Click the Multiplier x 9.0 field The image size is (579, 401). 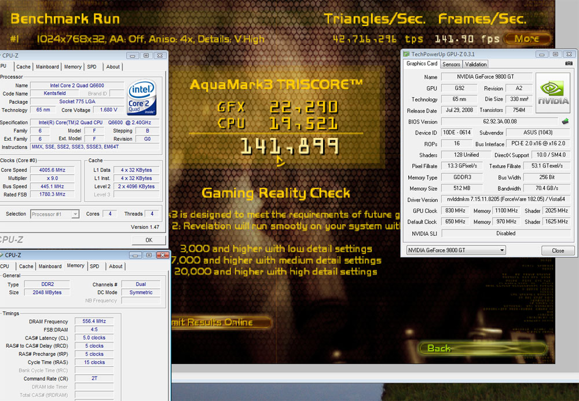tap(53, 178)
